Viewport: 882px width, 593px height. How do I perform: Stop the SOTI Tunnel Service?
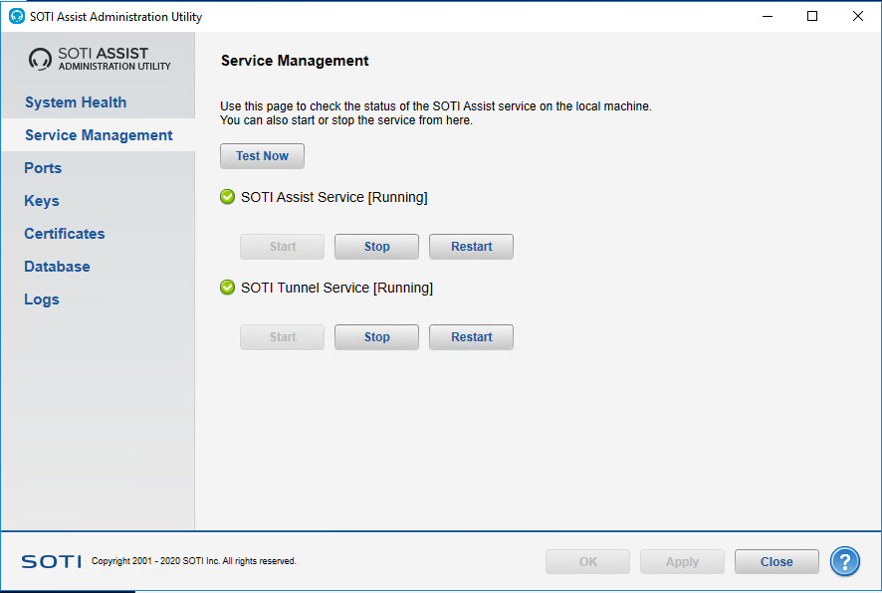point(377,337)
